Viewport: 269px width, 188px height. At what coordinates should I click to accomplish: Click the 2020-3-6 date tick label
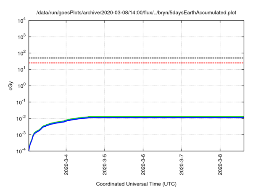click(x=143, y=164)
